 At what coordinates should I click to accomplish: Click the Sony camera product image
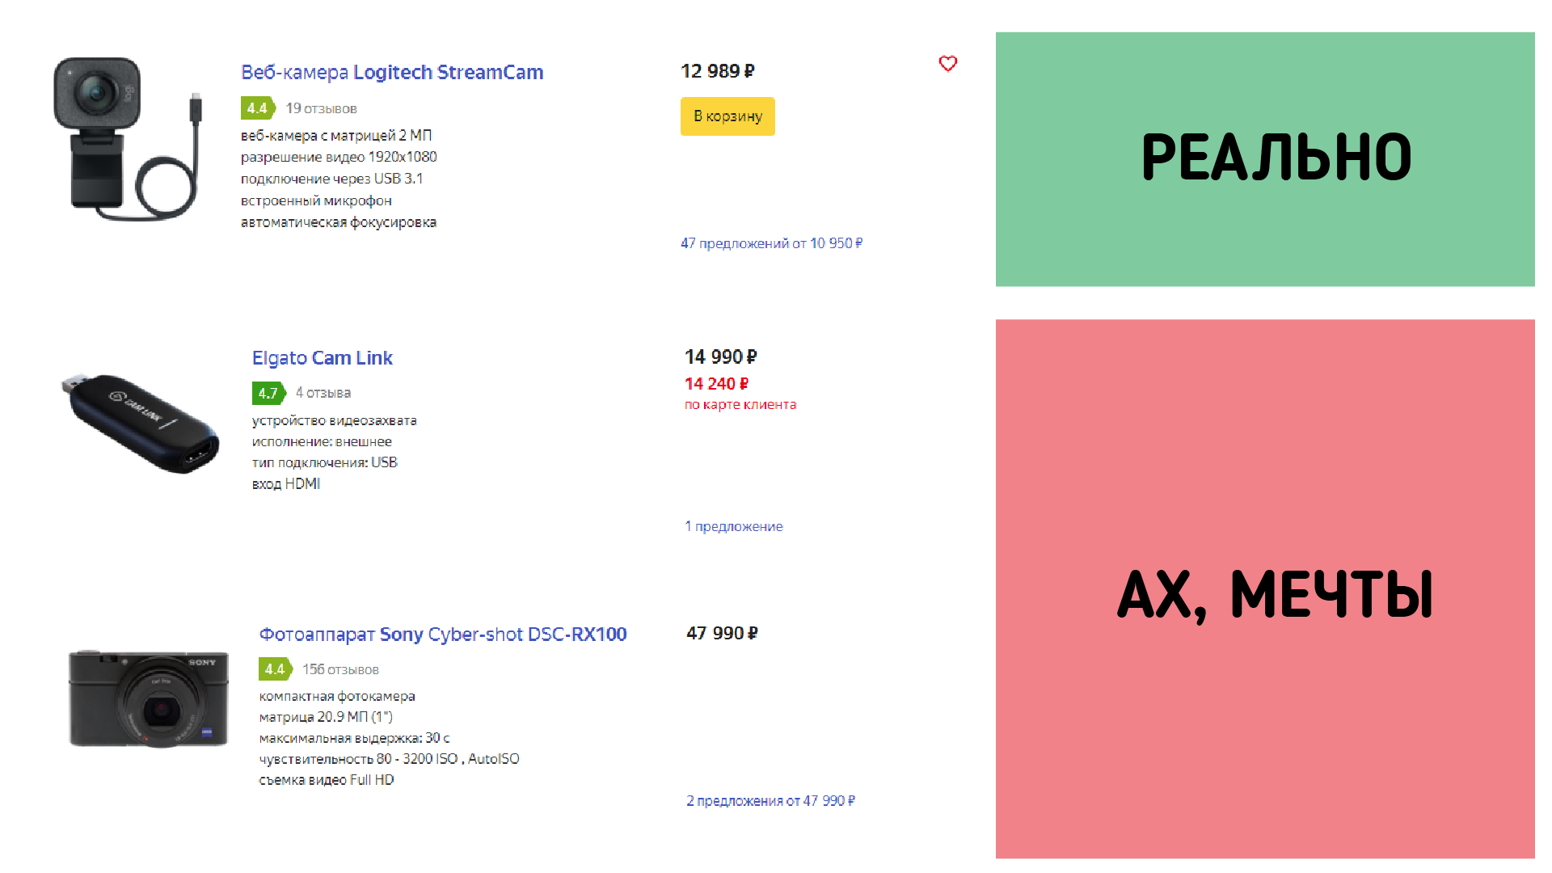click(149, 698)
